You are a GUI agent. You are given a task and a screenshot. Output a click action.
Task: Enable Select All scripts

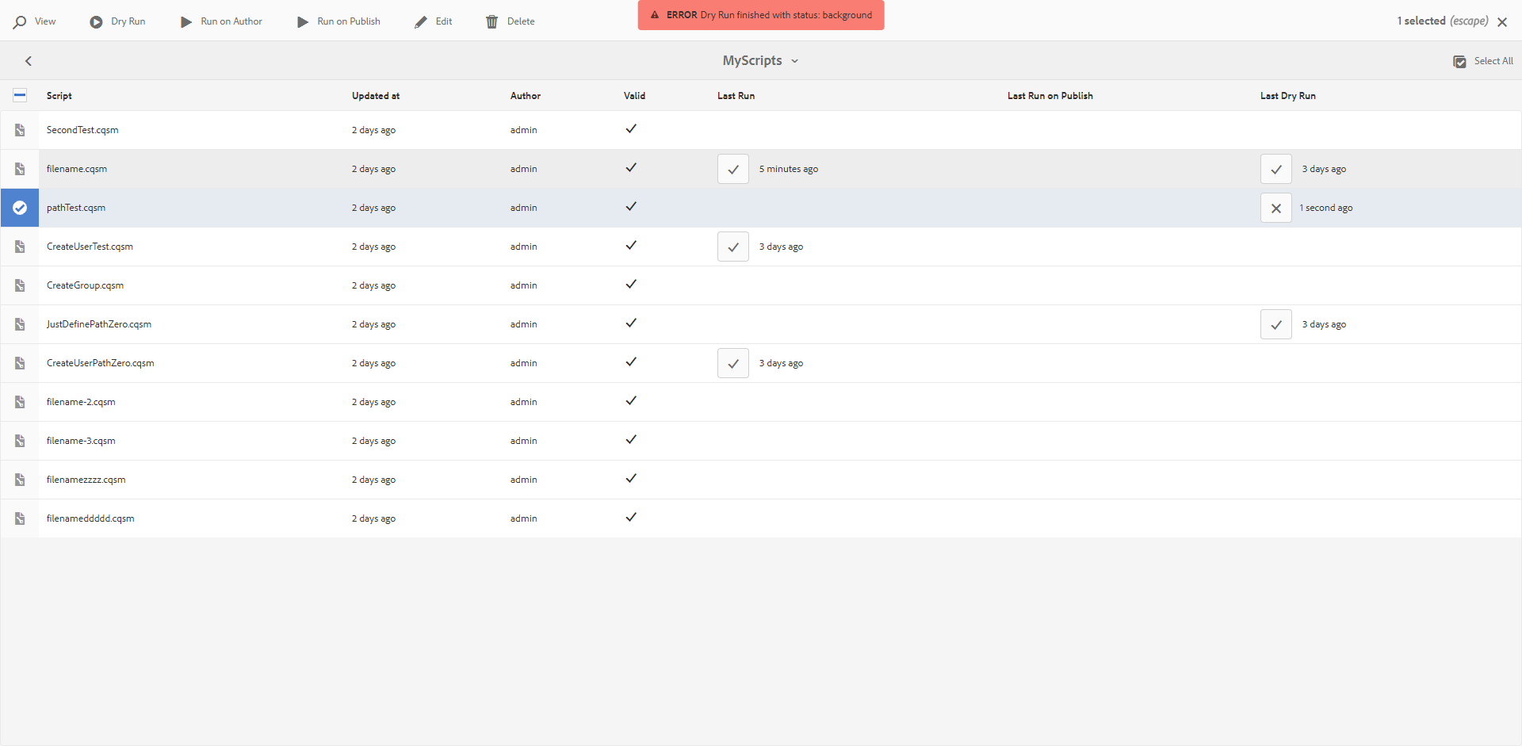[x=1459, y=61]
